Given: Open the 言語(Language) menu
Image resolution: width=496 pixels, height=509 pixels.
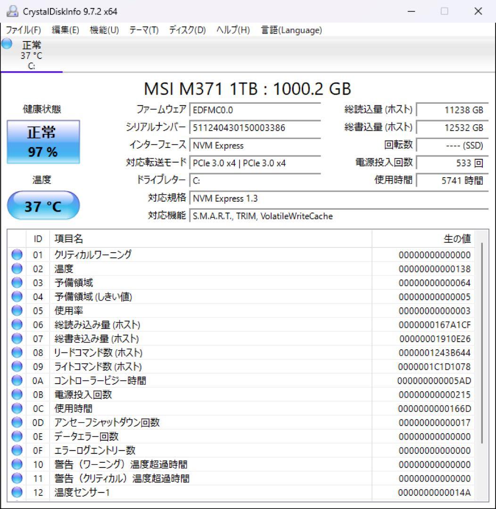Looking at the screenshot, I should (x=290, y=30).
